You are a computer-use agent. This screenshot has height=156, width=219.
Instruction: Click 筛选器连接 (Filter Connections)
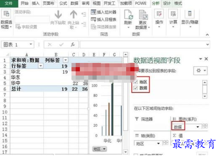pyautogui.click(x=104, y=27)
